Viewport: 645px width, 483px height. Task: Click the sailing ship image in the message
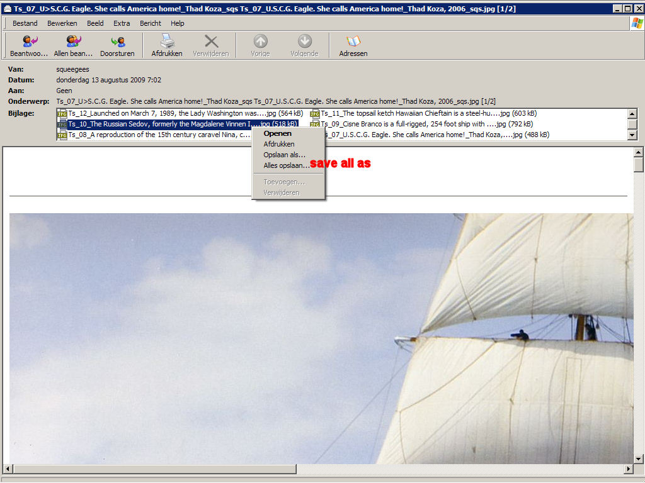coord(321,338)
